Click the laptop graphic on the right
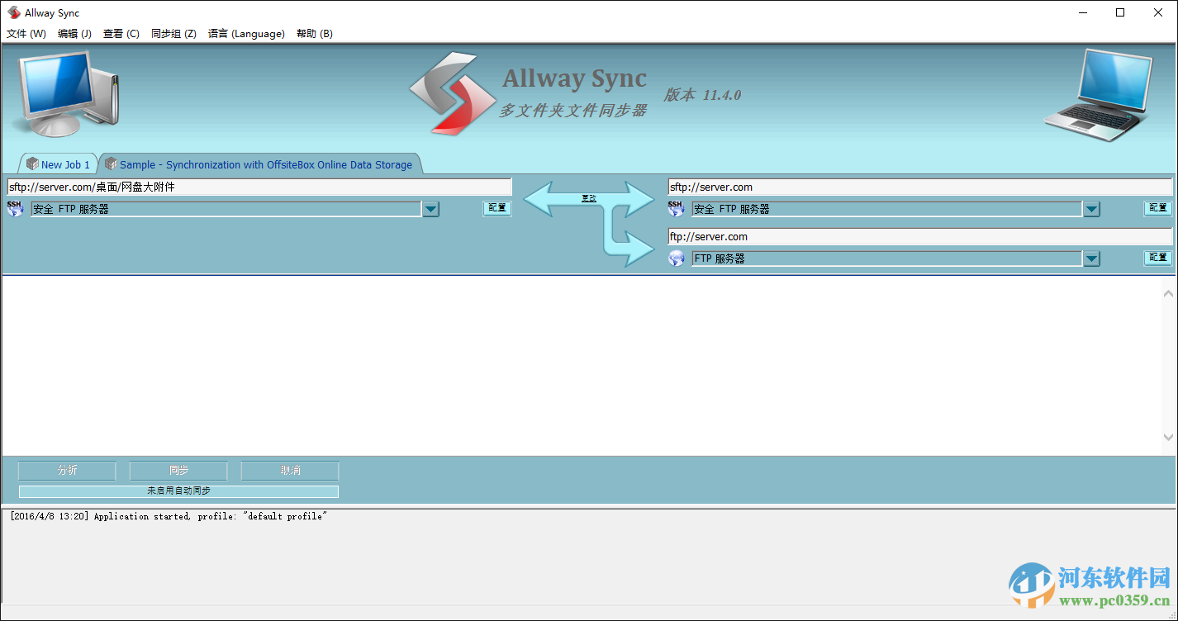The width and height of the screenshot is (1178, 621). [1107, 92]
